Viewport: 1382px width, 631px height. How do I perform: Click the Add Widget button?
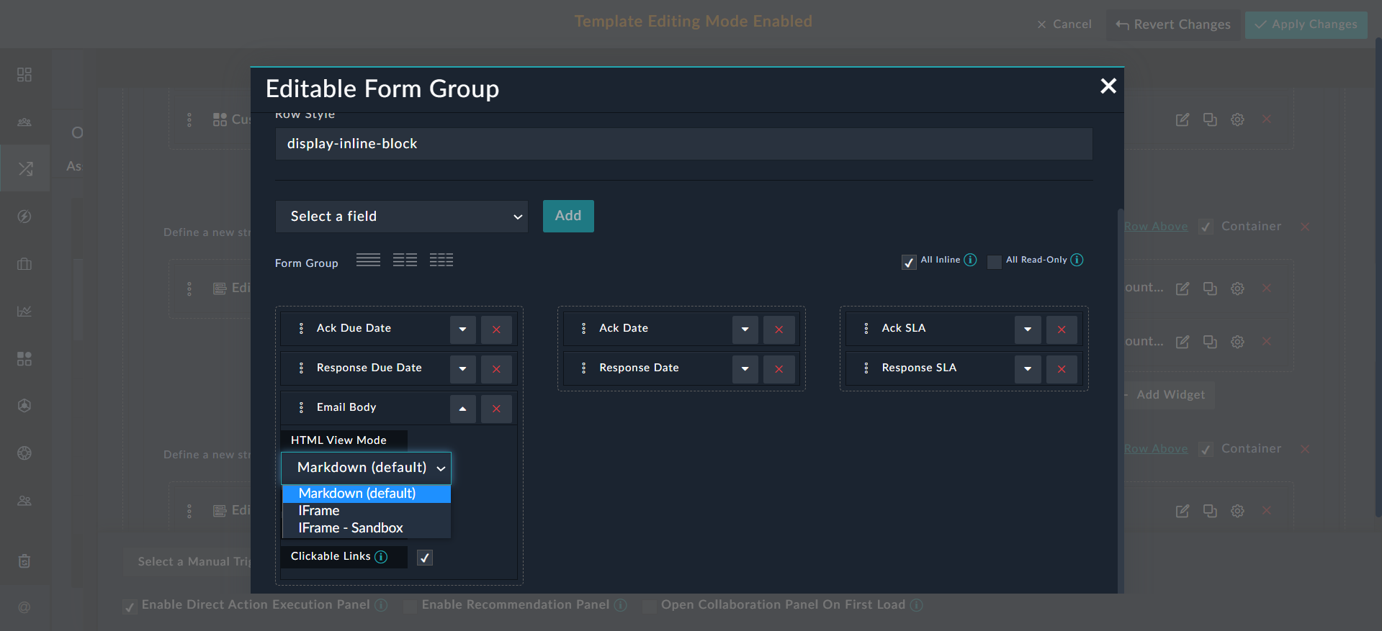click(x=1169, y=395)
